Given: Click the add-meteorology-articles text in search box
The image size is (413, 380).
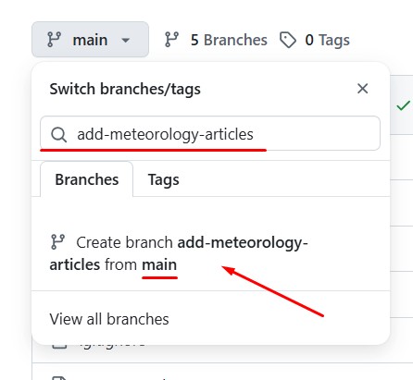Looking at the screenshot, I should click(165, 134).
